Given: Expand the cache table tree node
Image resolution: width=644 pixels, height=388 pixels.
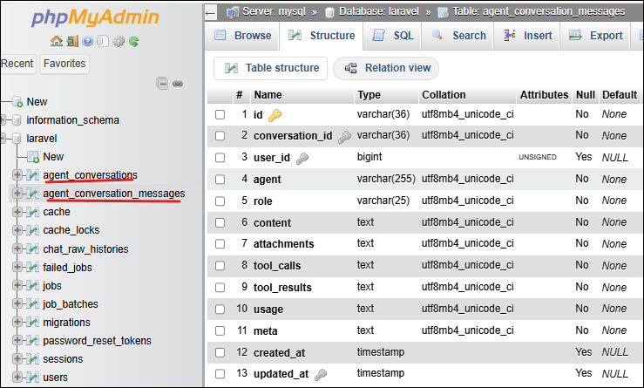Looking at the screenshot, I should 17,212.
